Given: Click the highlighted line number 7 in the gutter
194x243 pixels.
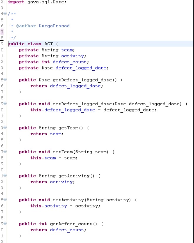Looking at the screenshot, I should [x=2, y=32].
